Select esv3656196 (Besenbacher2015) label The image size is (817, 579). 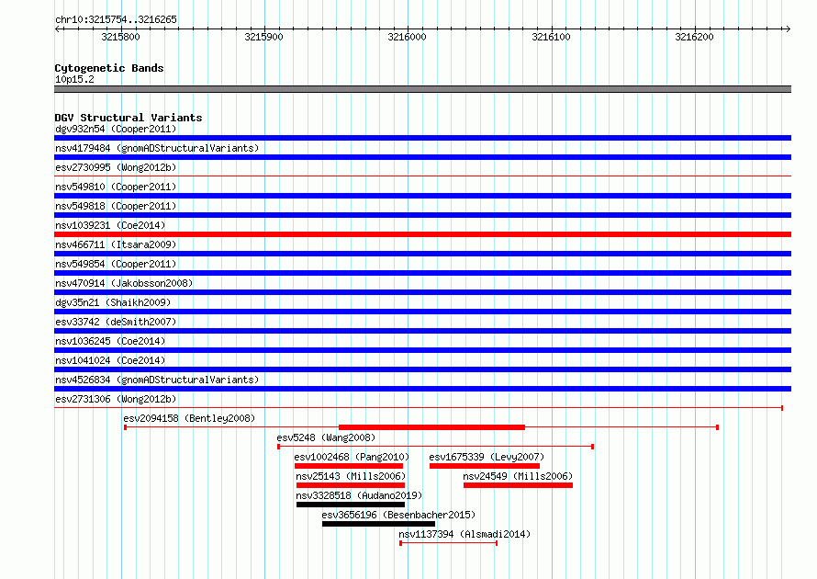398,515
